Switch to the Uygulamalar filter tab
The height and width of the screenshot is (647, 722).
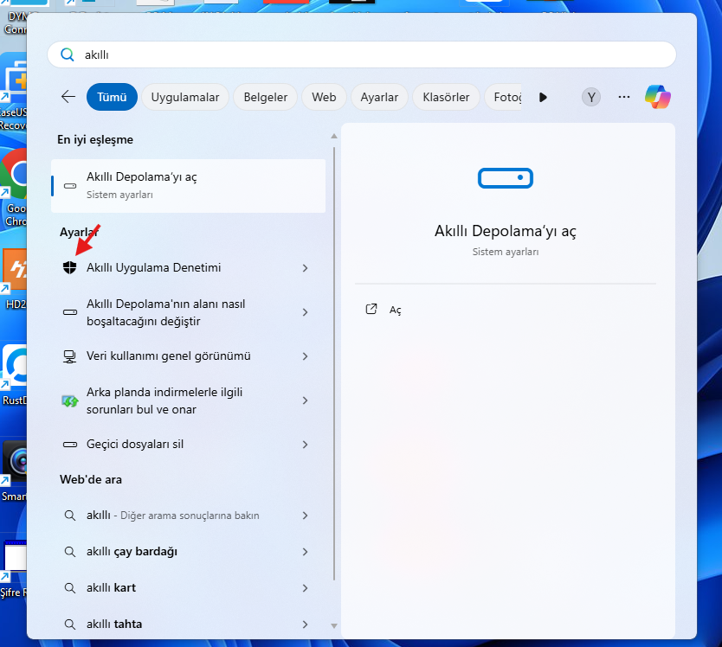pos(184,97)
